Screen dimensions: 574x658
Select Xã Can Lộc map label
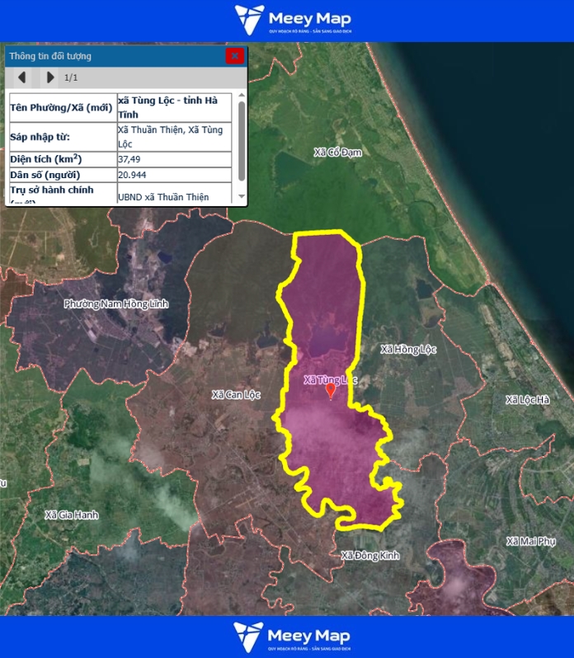[x=236, y=395]
